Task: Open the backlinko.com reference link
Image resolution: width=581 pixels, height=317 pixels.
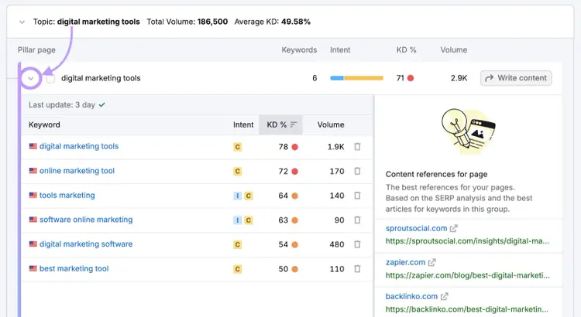Action: (411, 296)
